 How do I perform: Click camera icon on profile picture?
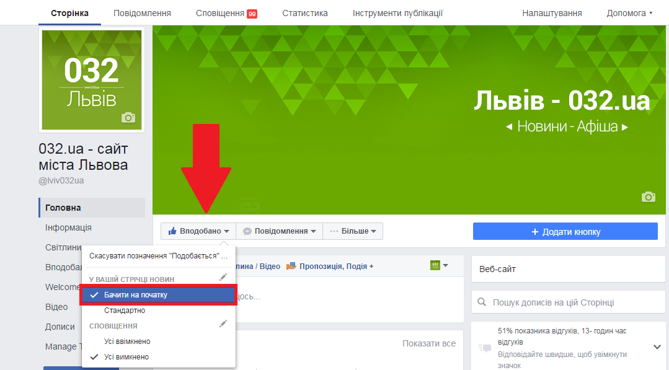pos(128,117)
